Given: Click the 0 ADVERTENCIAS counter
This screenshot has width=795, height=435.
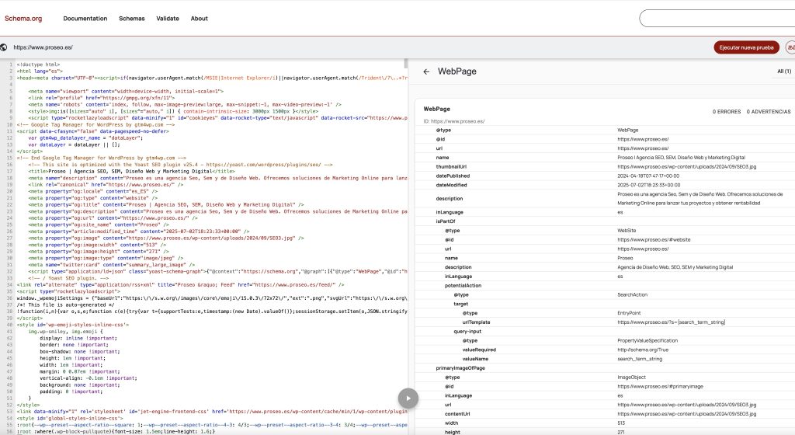Looking at the screenshot, I should tap(770, 112).
